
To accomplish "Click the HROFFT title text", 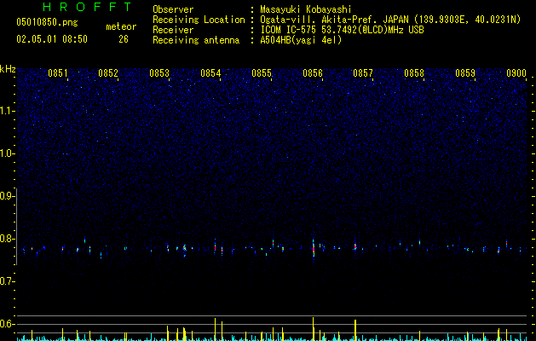I will pyautogui.click(x=87, y=7).
